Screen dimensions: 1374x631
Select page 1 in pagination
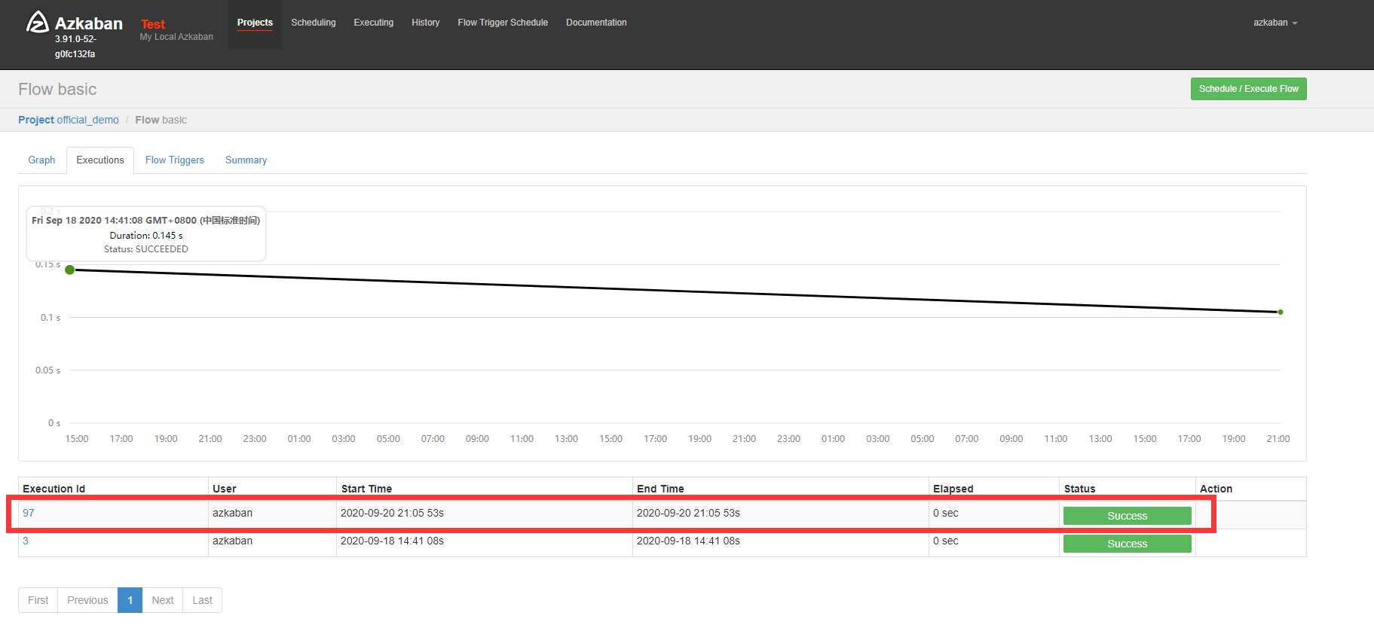pyautogui.click(x=130, y=600)
